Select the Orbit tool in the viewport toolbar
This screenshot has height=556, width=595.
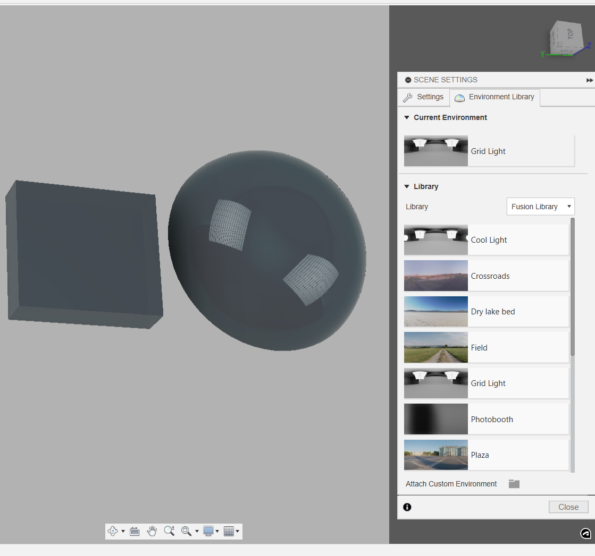[113, 531]
